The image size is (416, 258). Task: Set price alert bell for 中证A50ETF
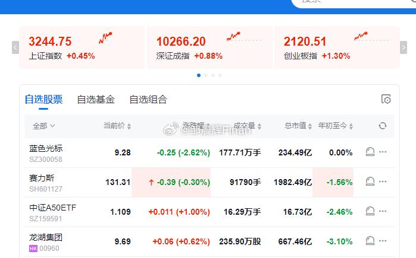[370, 211]
